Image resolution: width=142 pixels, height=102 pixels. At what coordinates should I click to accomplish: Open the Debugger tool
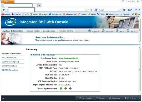tap(114, 98)
